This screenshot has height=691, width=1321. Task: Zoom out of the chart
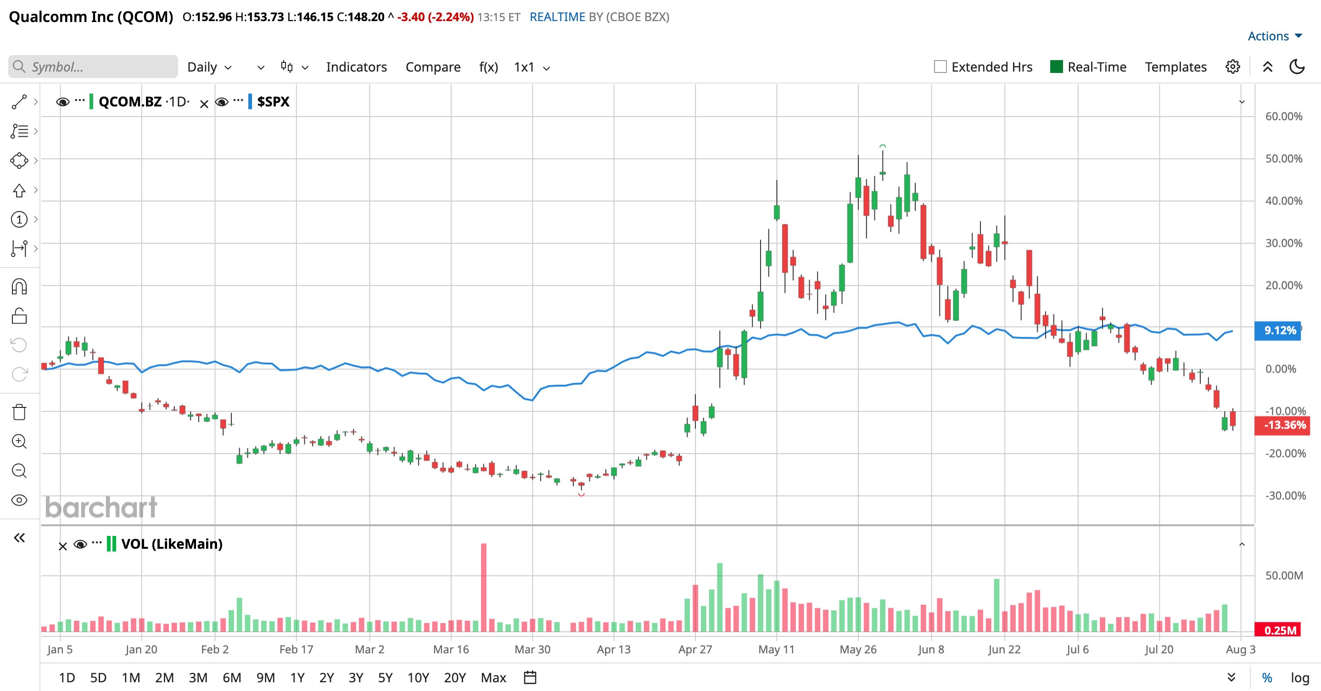19,471
